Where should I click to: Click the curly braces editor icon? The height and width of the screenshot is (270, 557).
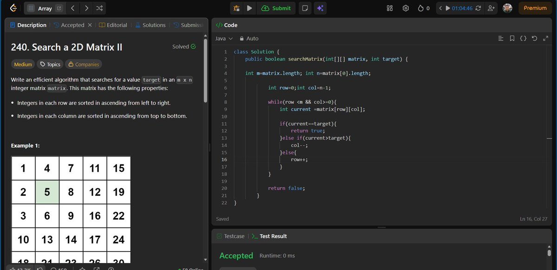[x=523, y=38]
